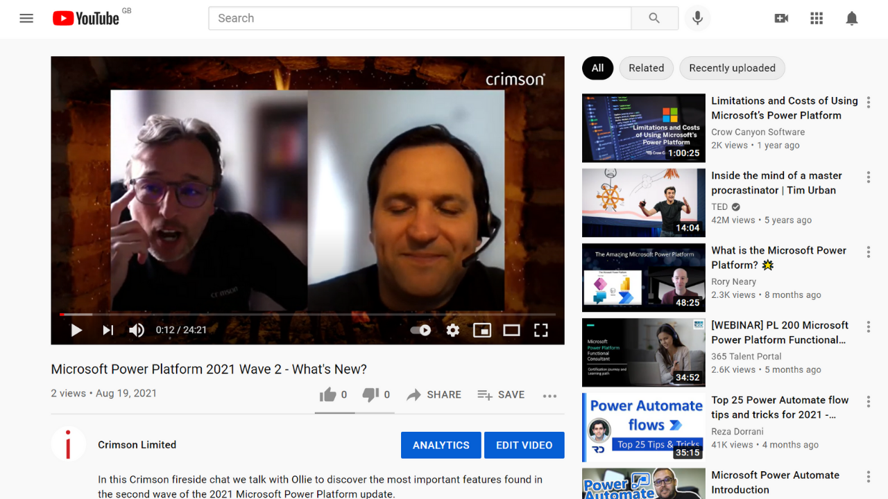Mute the video volume

(x=137, y=331)
